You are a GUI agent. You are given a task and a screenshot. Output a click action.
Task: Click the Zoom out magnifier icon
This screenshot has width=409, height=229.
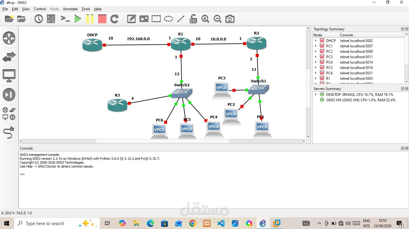(217, 19)
